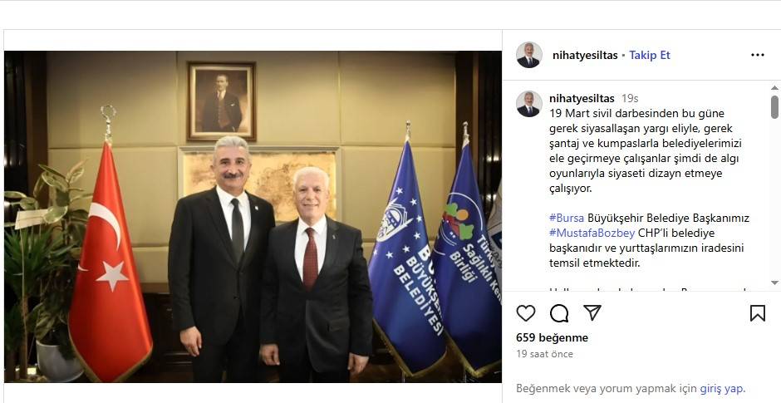Click the 19 saat önce timestamp
The width and height of the screenshot is (781, 403).
pos(544,354)
